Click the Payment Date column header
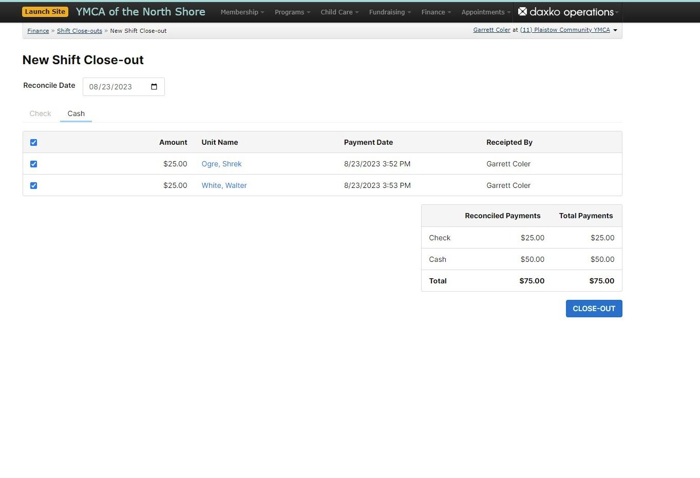The height and width of the screenshot is (478, 700). coord(368,142)
